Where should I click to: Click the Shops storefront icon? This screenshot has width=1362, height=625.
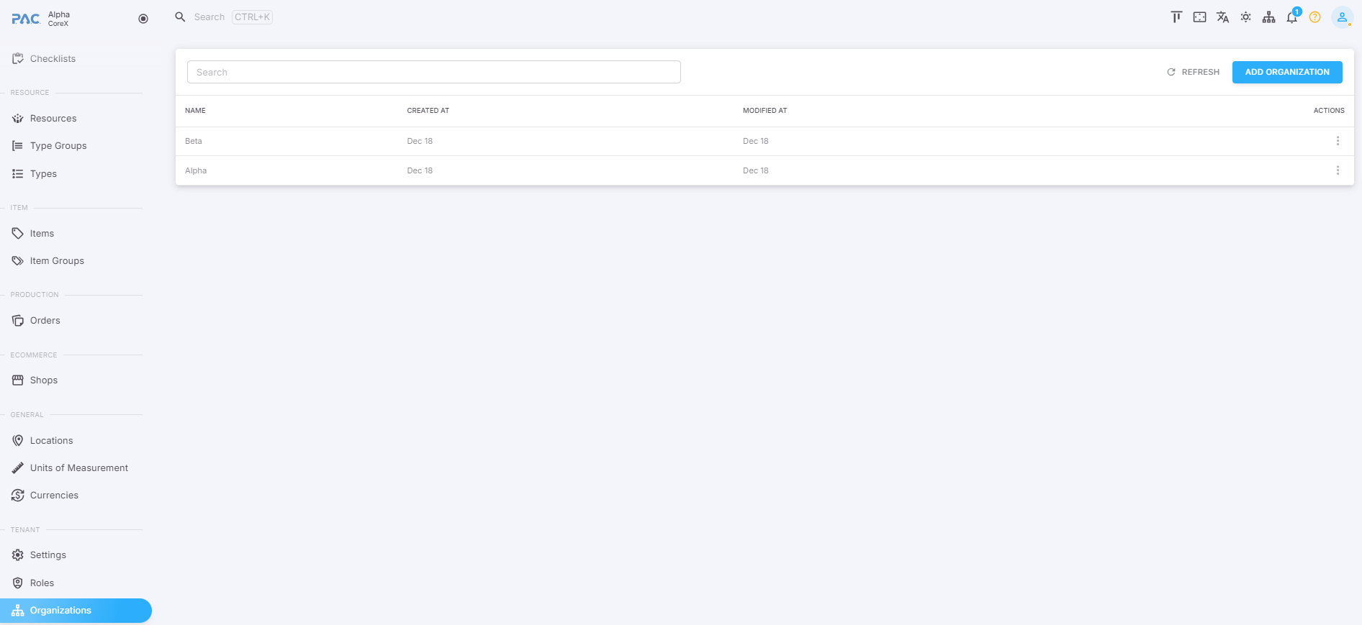click(x=18, y=380)
